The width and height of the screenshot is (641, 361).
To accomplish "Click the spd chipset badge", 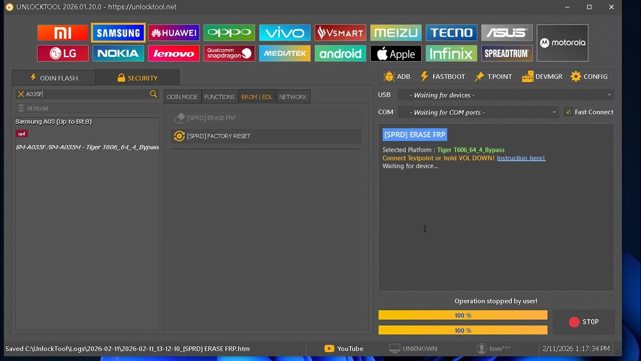I will coord(22,134).
